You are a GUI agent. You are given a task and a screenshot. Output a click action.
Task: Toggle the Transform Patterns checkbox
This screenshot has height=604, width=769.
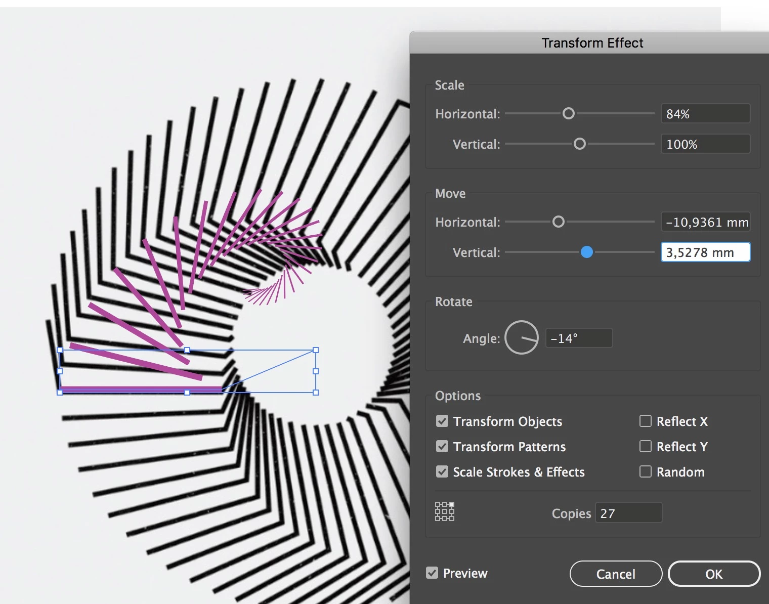click(442, 446)
